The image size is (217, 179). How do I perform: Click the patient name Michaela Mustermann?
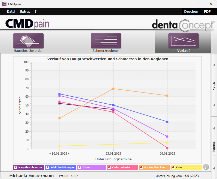tap(32, 176)
